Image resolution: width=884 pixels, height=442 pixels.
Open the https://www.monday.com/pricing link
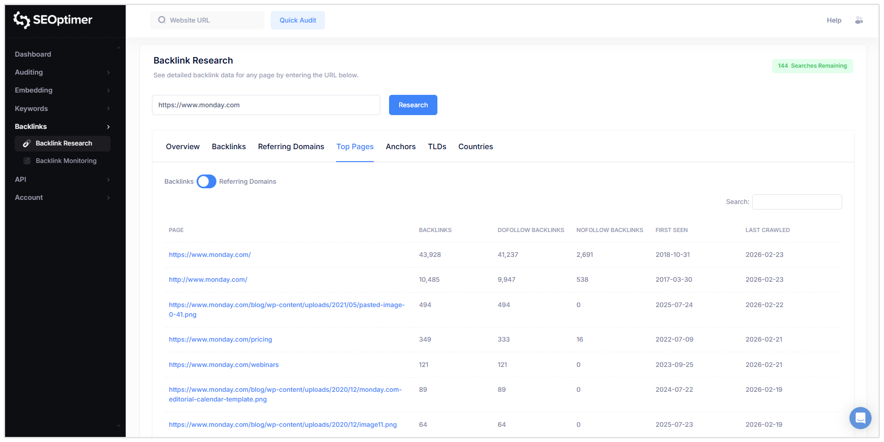pos(220,339)
